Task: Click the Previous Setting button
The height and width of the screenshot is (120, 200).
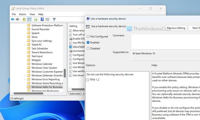Action: point(176,28)
